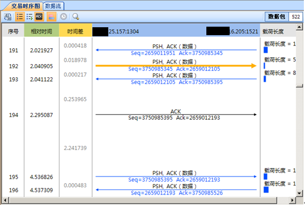Click the Seq=2659011951 Ack=3750985345 label
This screenshot has width=305, height=206.
click(177, 53)
